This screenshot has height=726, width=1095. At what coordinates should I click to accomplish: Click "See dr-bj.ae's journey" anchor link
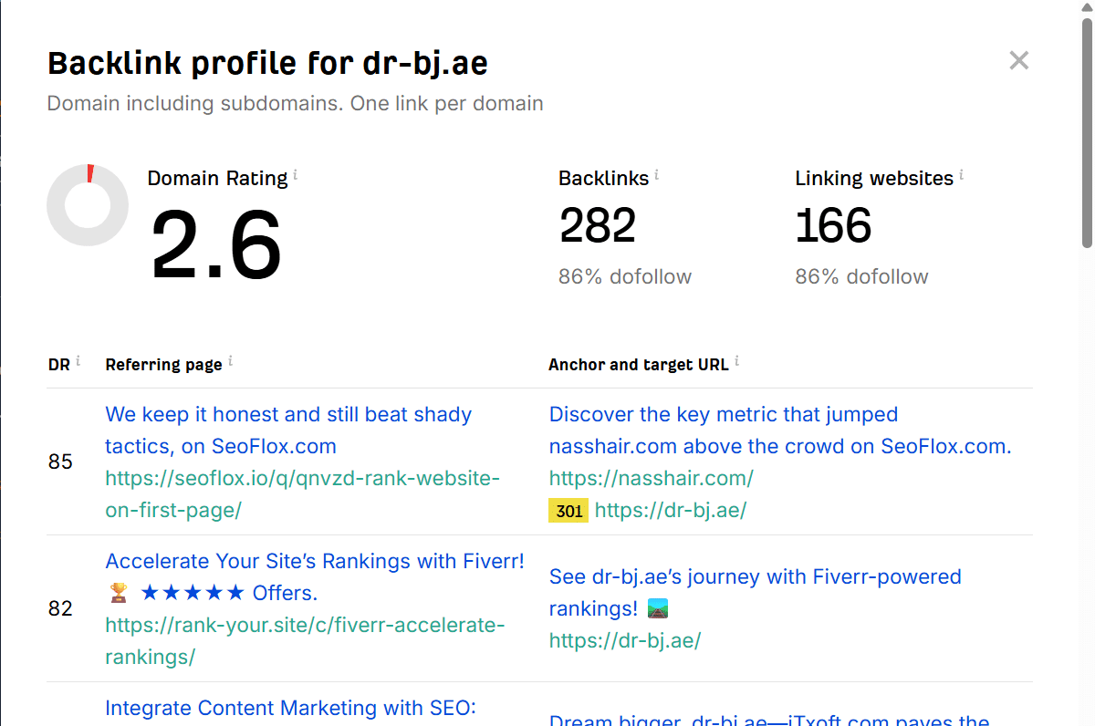click(755, 577)
